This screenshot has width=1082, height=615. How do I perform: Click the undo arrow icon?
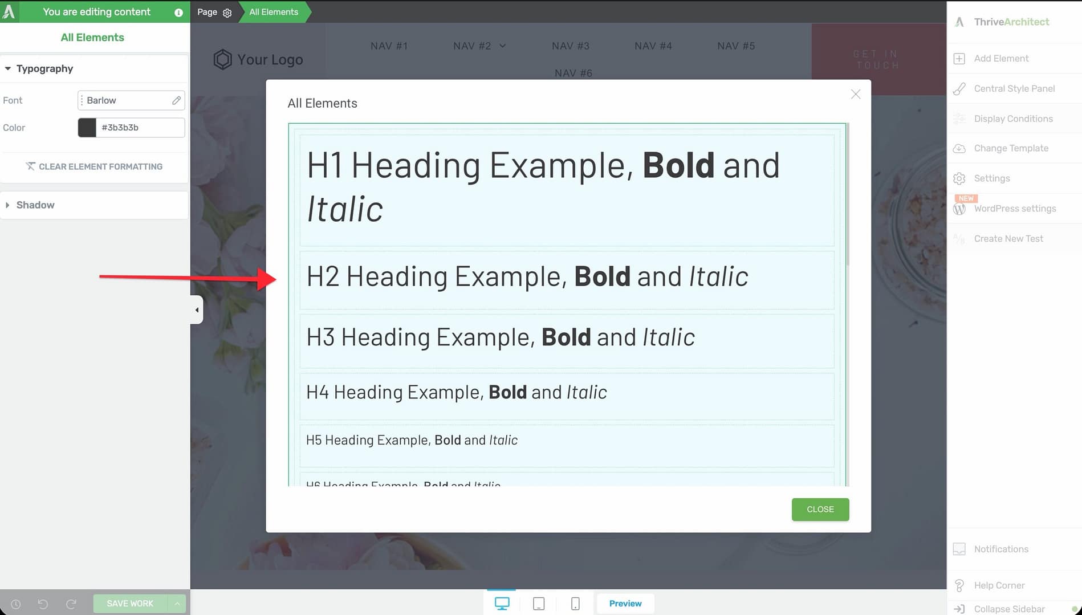click(x=43, y=604)
